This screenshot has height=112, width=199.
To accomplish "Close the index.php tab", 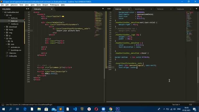I will (52, 9).
